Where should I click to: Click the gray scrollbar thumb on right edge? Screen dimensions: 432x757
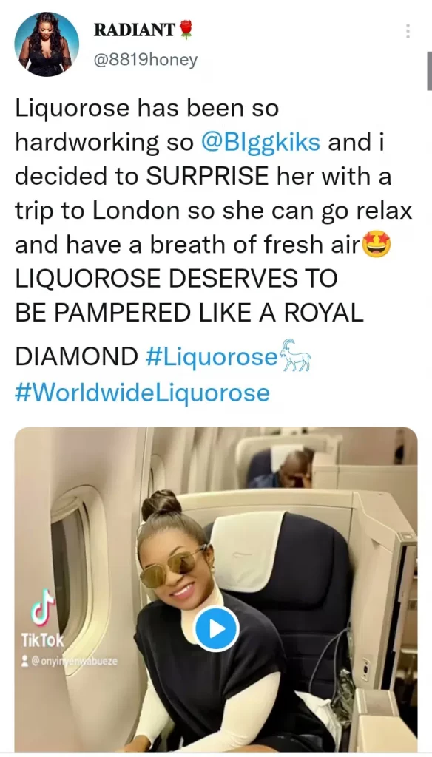tap(428, 70)
